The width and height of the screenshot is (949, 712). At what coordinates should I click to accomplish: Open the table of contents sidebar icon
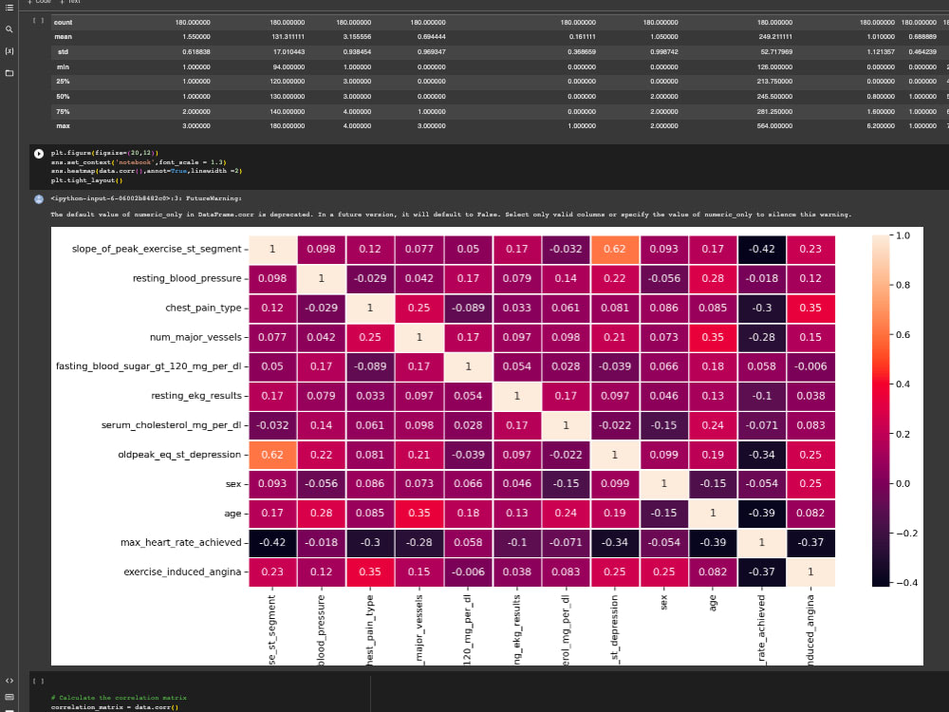(9, 8)
